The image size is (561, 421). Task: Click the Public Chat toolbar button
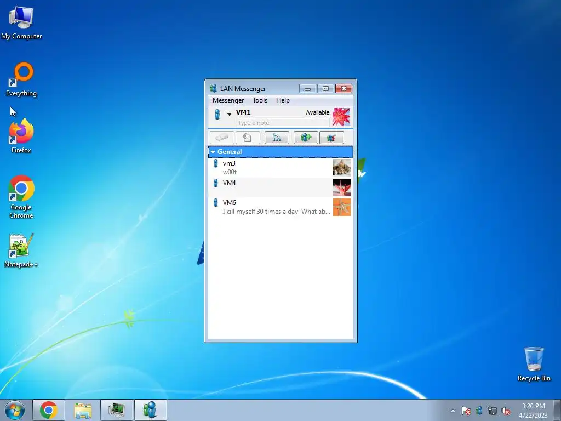331,138
